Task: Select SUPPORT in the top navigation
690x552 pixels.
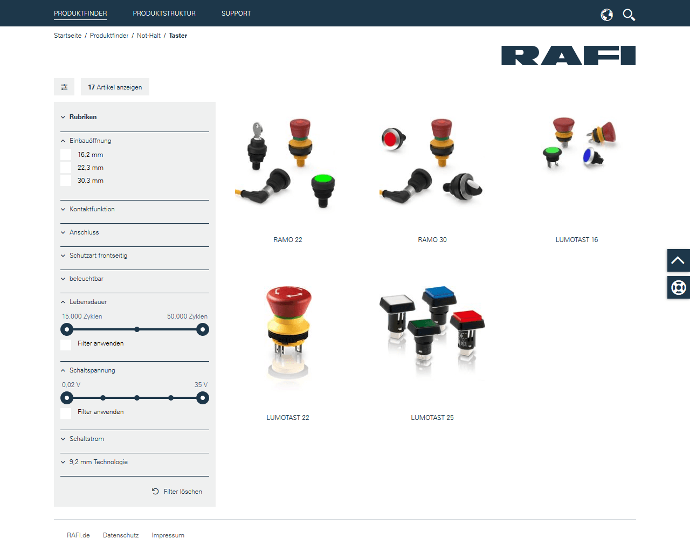Action: tap(236, 13)
